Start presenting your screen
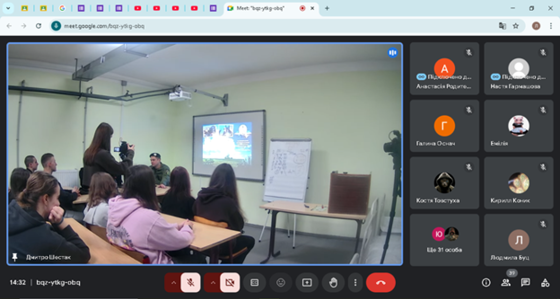 point(307,283)
